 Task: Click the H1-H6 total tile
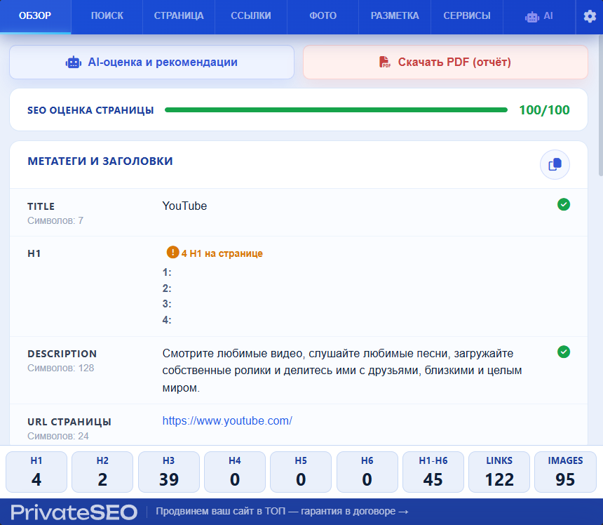[433, 472]
